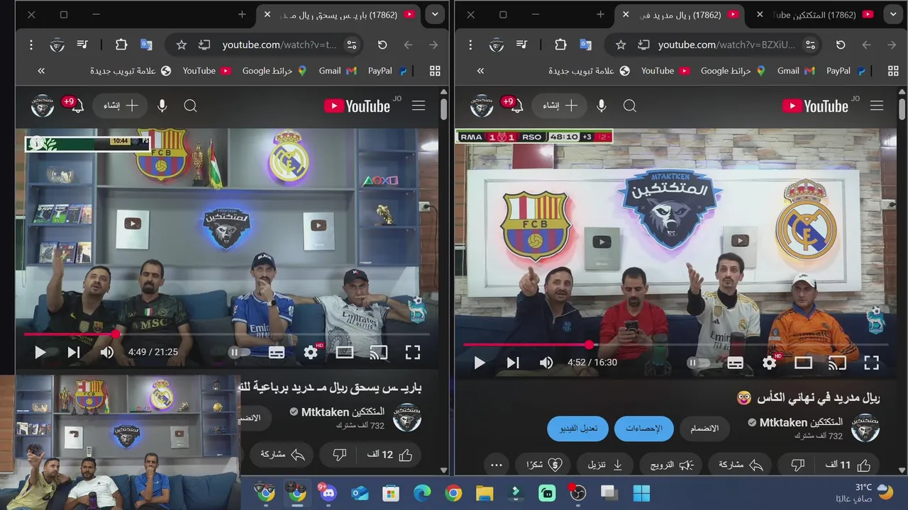Mute the volume in the 21:25 player
Image resolution: width=908 pixels, height=510 pixels.
(107, 352)
